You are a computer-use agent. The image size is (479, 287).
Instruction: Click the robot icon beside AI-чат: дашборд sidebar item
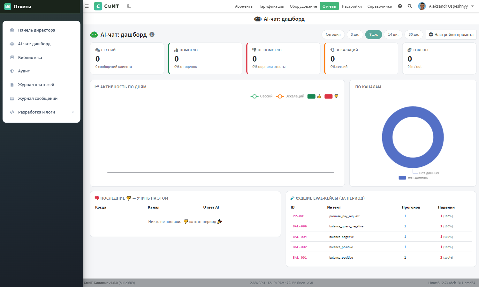point(12,44)
